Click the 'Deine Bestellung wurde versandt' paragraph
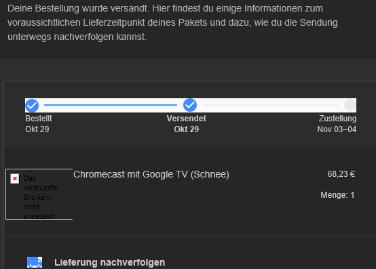This screenshot has height=269, width=376. [x=172, y=22]
